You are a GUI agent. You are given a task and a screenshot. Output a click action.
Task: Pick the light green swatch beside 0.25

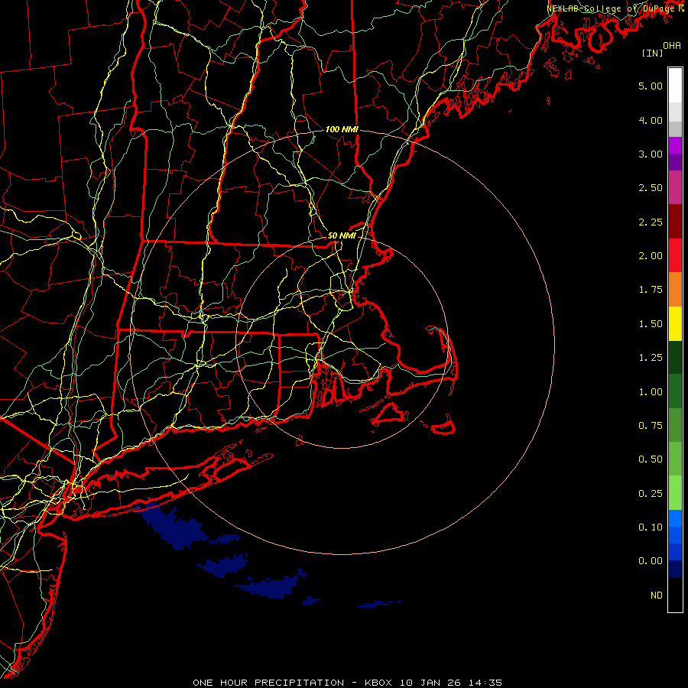[675, 493]
